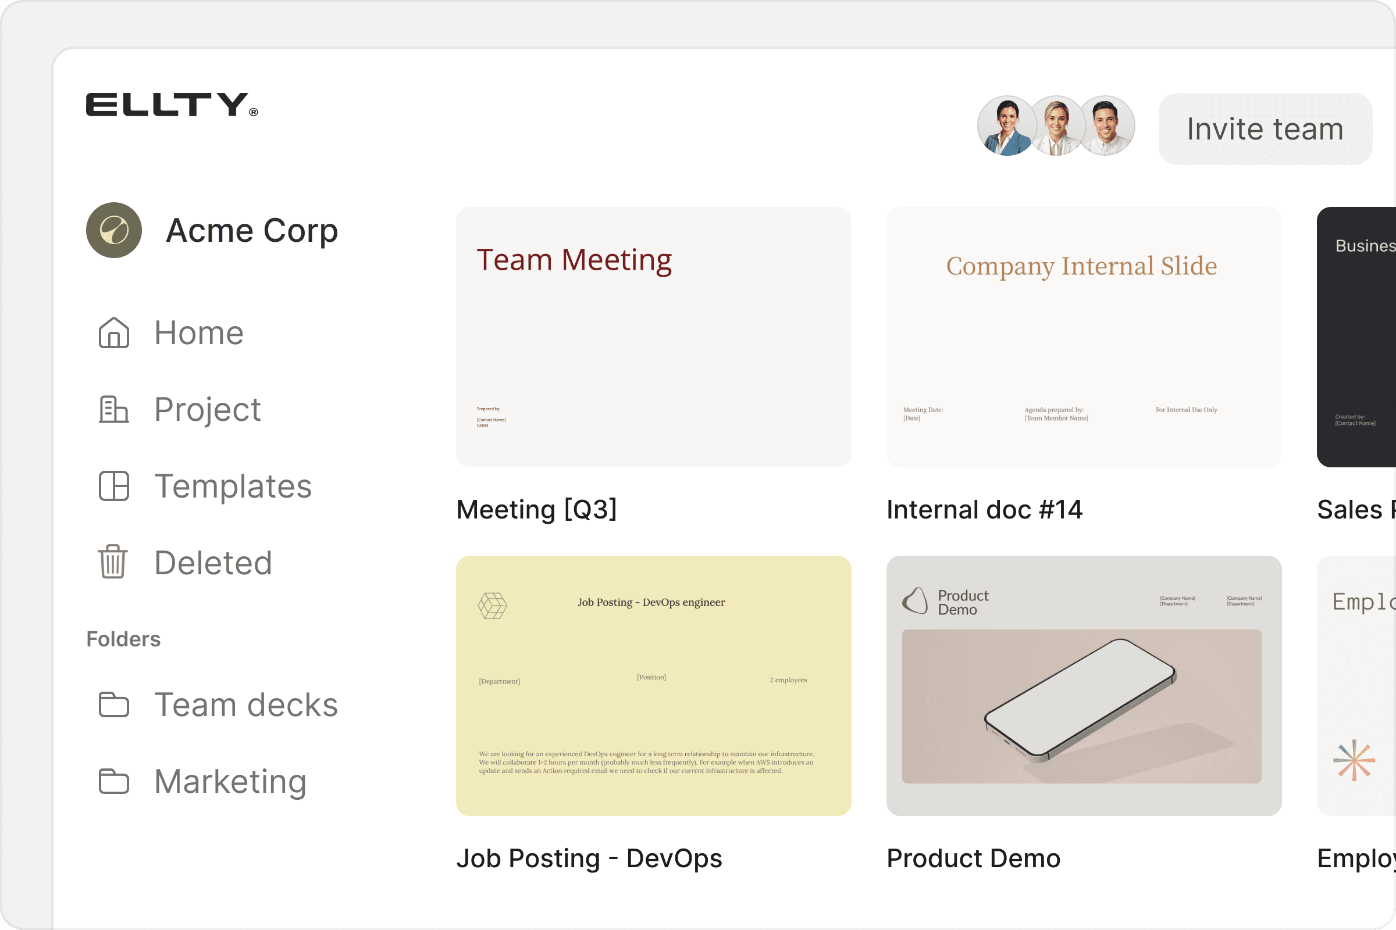Click the Team decks folder icon
The height and width of the screenshot is (930, 1396).
pyautogui.click(x=114, y=704)
